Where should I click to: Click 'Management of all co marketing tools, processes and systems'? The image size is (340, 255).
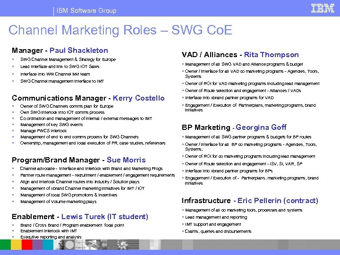[244, 210]
